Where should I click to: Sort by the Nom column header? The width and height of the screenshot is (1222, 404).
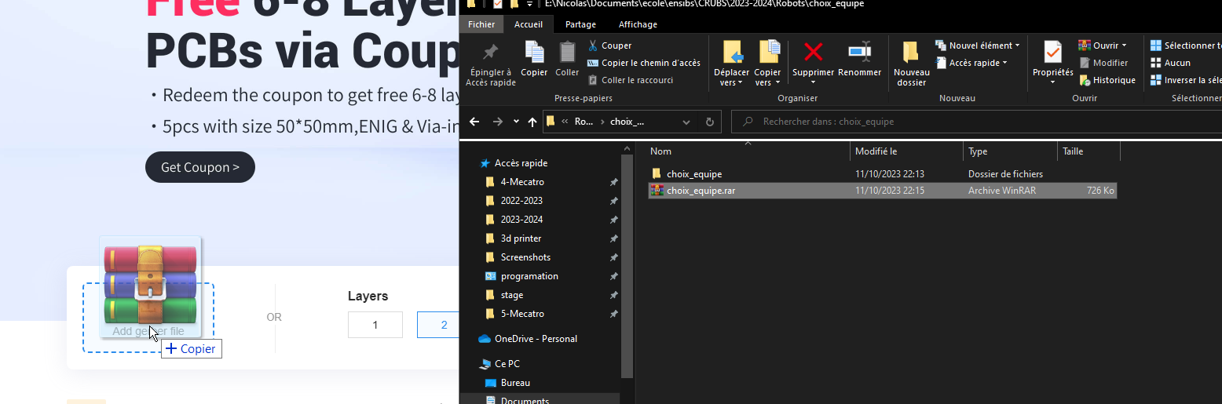pyautogui.click(x=748, y=151)
